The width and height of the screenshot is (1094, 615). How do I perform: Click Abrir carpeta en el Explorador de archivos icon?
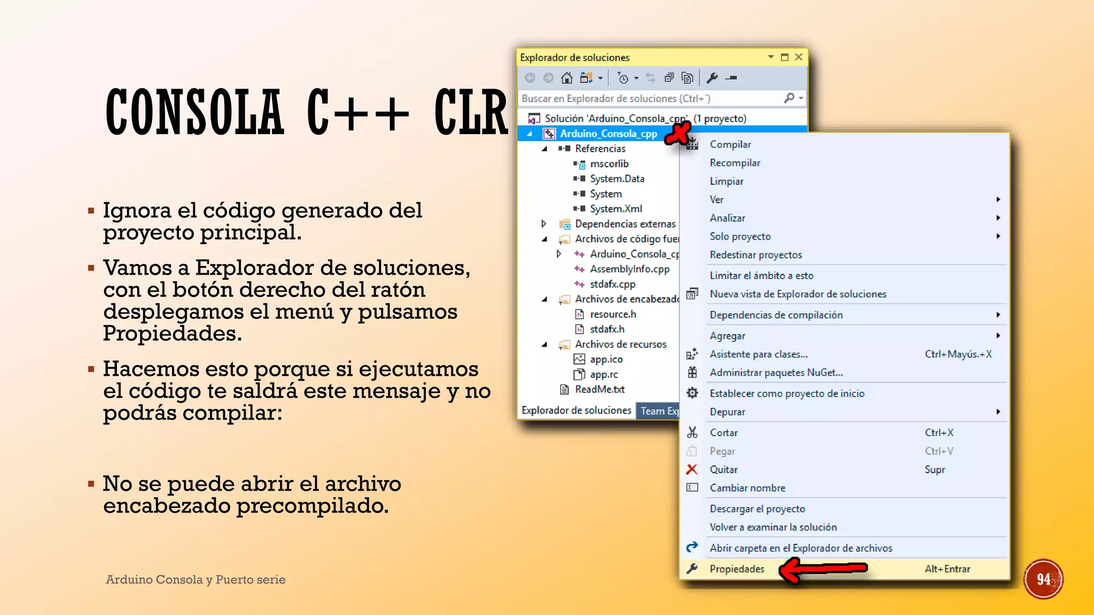pyautogui.click(x=692, y=547)
